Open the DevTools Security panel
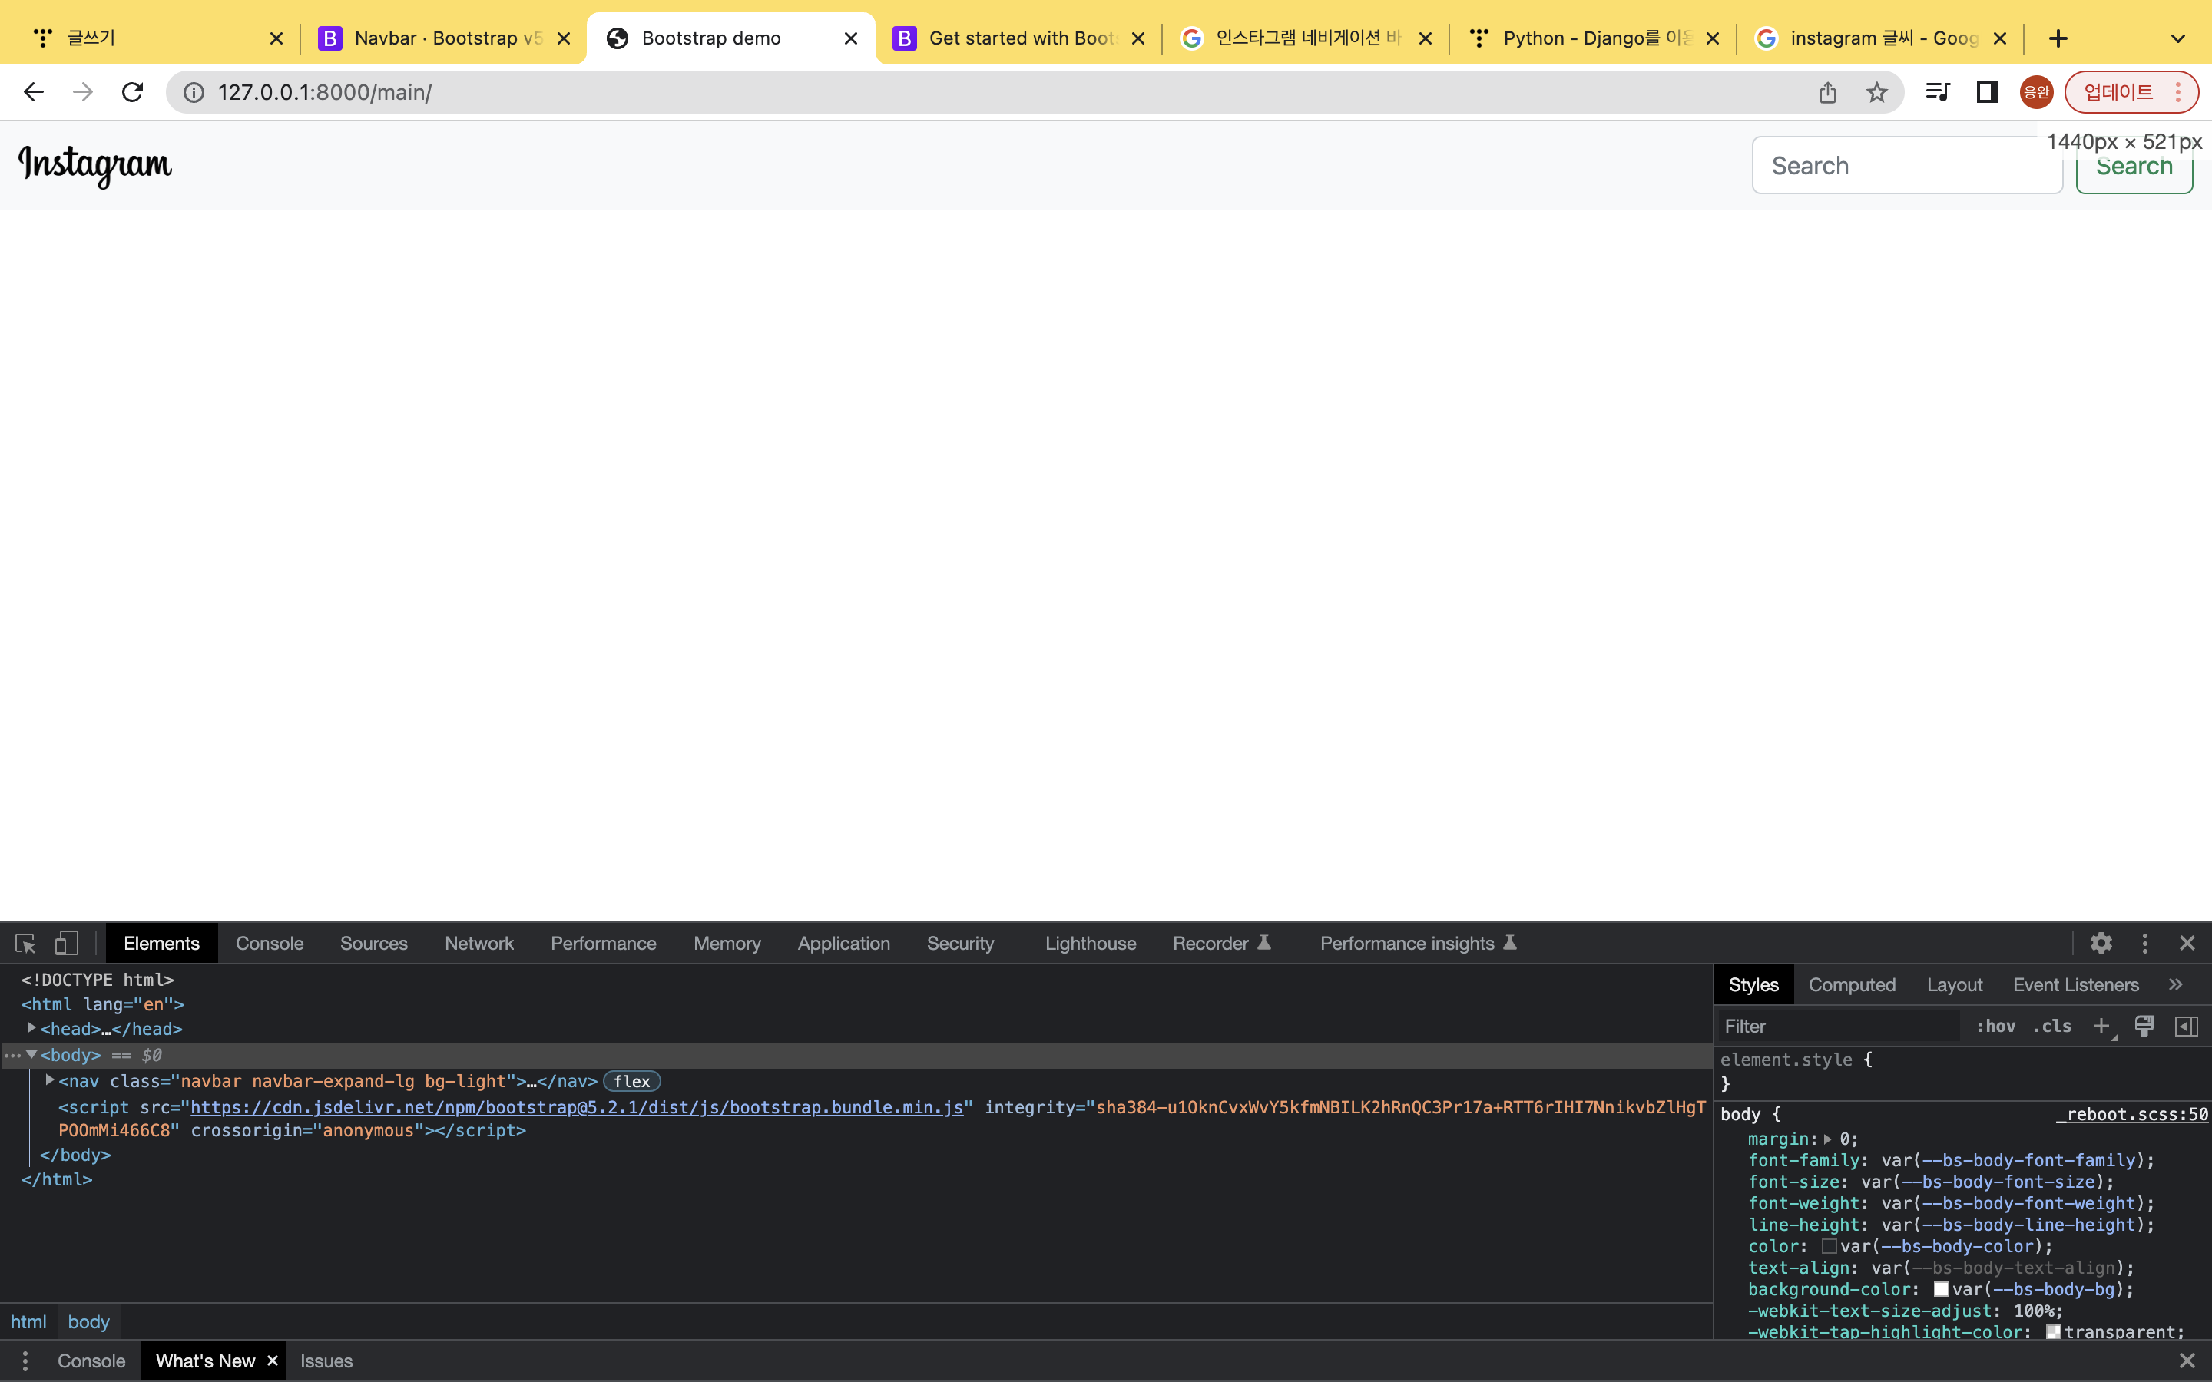The width and height of the screenshot is (2212, 1382). pos(960,944)
